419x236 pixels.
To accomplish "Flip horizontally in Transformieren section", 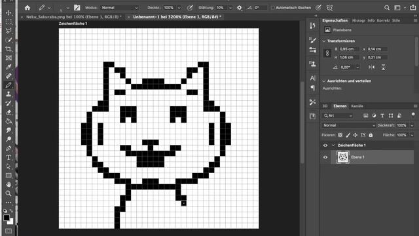I will pos(372,67).
